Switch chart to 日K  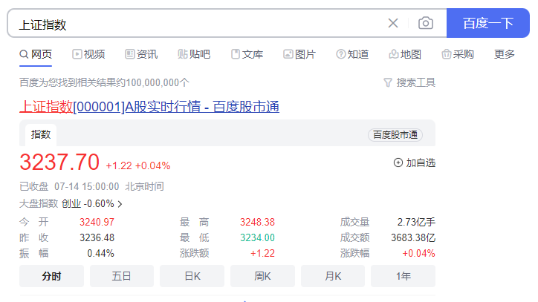(x=192, y=276)
